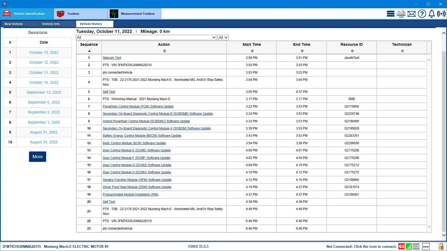Click the More sessions button
The height and width of the screenshot is (251, 447).
[38, 157]
